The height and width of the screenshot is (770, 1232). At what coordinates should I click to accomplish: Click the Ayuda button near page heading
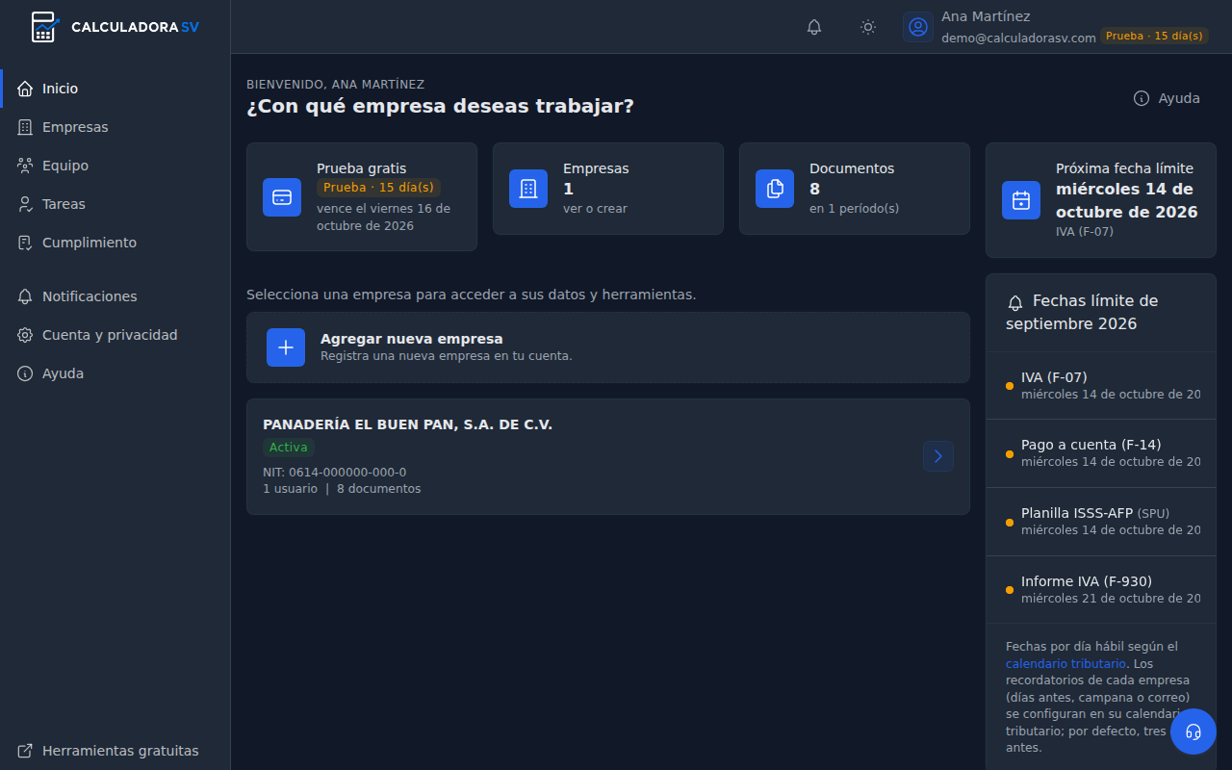click(1167, 98)
